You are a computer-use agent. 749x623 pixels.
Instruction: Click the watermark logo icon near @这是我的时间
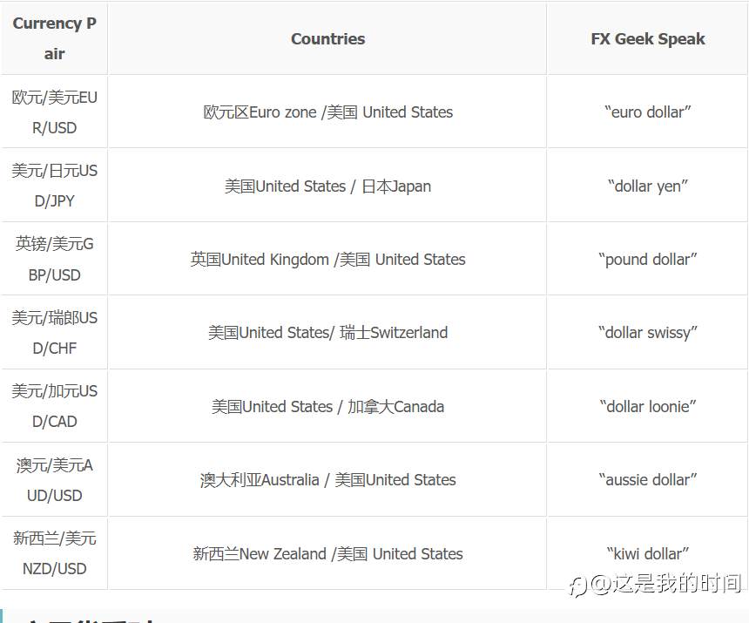577,586
